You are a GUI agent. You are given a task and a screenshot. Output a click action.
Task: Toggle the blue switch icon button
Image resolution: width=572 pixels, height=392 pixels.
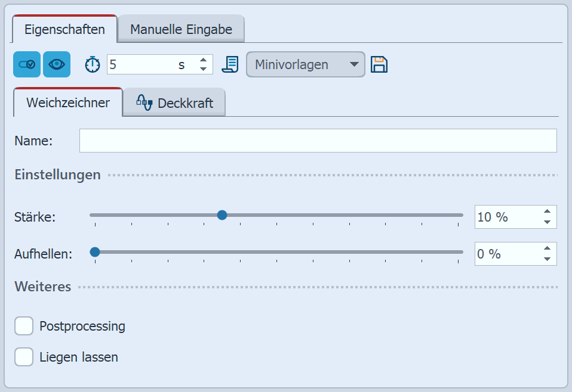tap(27, 64)
